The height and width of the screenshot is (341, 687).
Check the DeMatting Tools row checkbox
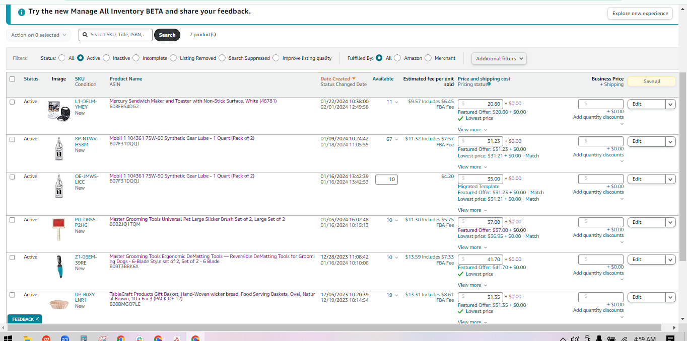coord(12,257)
